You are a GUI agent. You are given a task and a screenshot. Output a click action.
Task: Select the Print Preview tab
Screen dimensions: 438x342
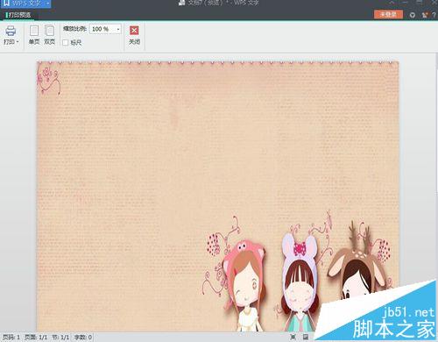pos(19,15)
